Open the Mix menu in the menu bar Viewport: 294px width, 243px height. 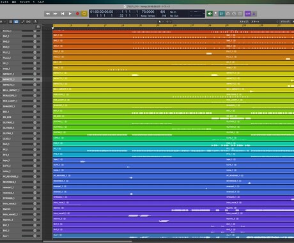click(4, 2)
